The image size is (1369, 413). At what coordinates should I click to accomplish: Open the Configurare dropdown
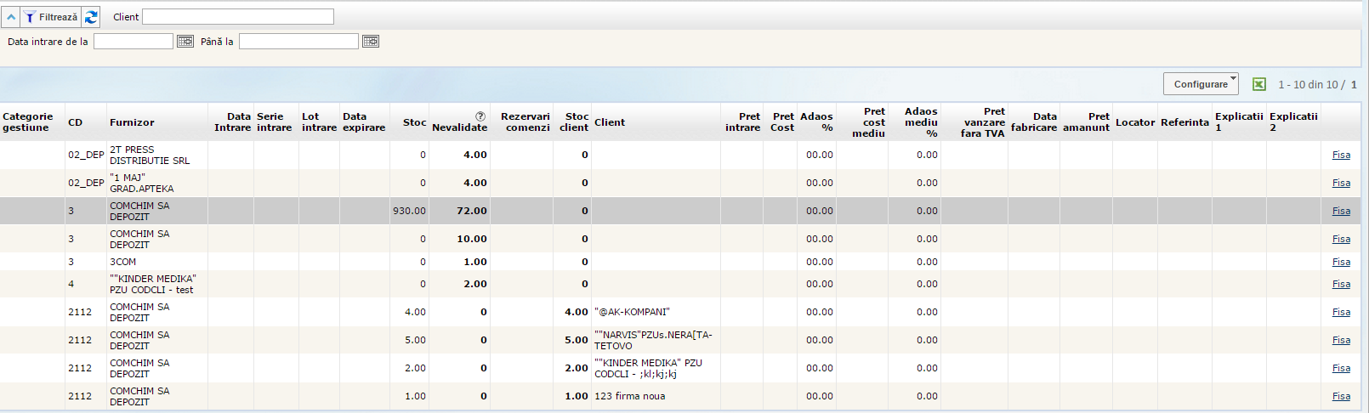(x=1201, y=84)
